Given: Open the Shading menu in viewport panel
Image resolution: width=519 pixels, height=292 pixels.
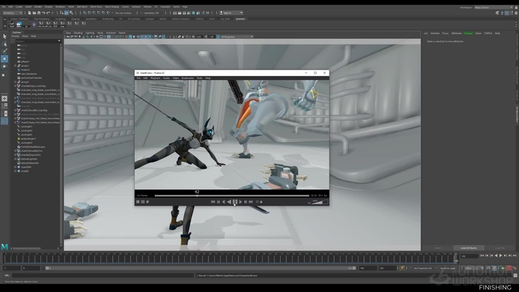Looking at the screenshot, I should (x=79, y=33).
